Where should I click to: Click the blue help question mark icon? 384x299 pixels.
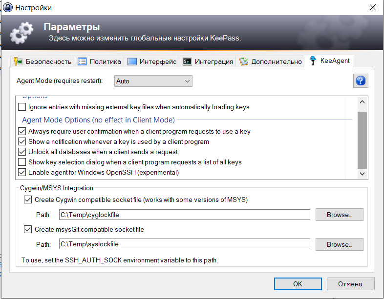(x=361, y=81)
